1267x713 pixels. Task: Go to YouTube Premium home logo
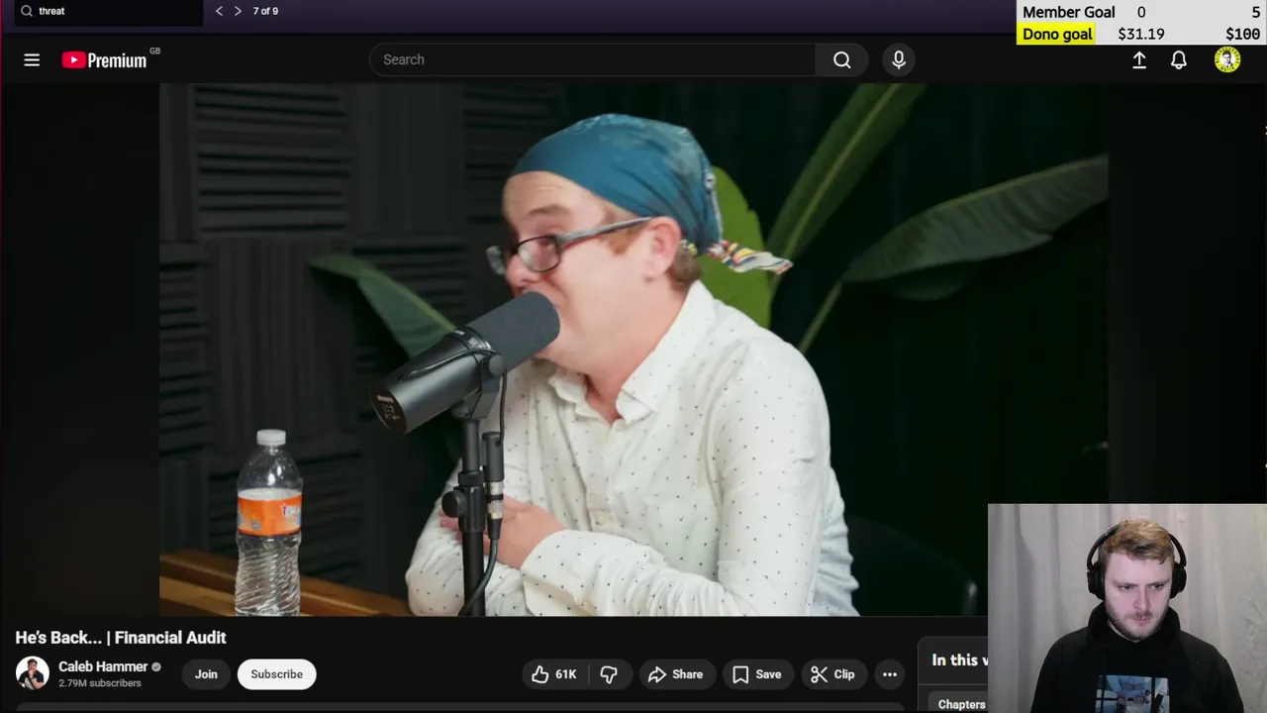point(105,60)
